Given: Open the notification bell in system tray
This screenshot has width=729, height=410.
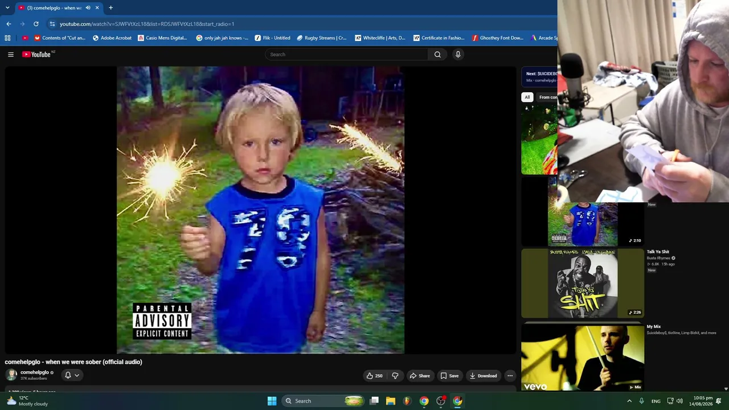Looking at the screenshot, I should (719, 401).
